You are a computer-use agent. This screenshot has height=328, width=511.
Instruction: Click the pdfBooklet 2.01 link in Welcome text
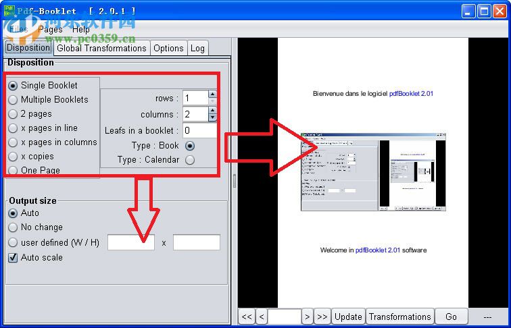coord(378,250)
